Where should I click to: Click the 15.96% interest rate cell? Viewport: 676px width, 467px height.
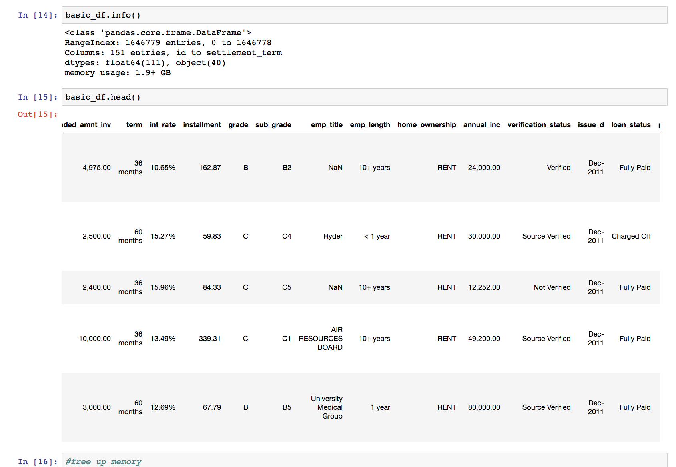click(x=163, y=287)
